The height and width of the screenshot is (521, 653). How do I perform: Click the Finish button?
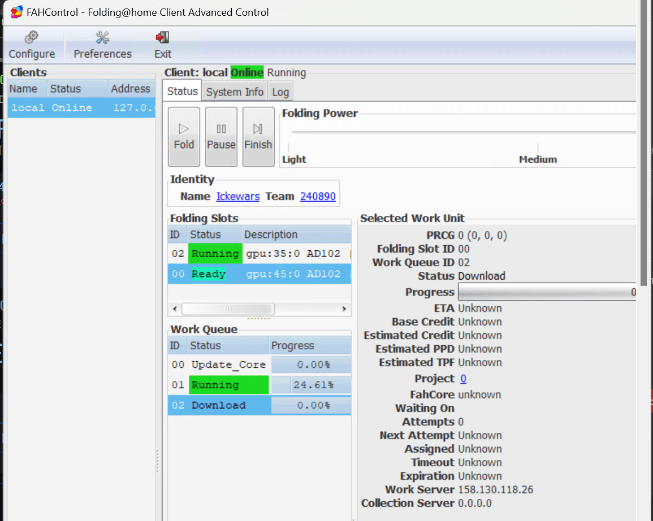(x=258, y=137)
